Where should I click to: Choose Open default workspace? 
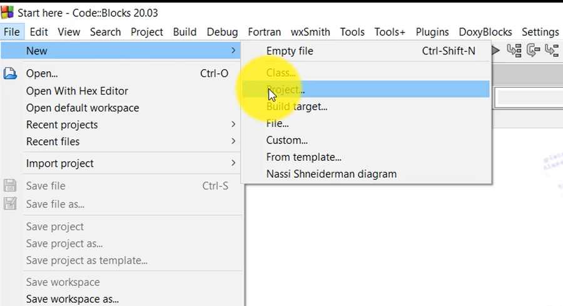121,108
